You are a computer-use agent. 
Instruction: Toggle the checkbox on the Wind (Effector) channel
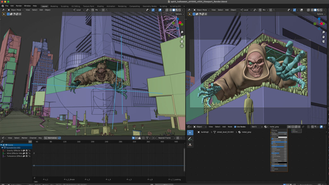click(x=27, y=153)
